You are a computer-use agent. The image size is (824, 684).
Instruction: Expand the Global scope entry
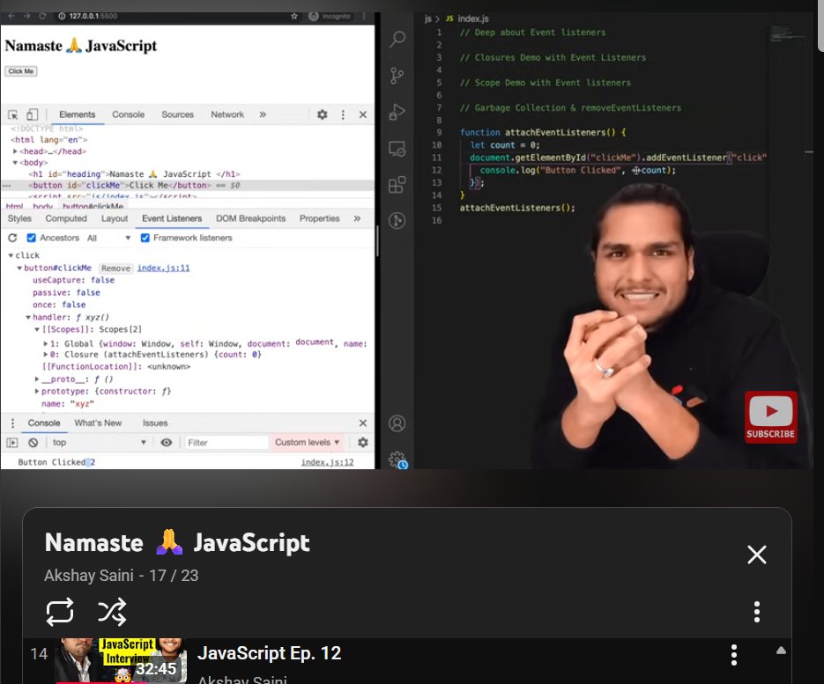pos(46,344)
